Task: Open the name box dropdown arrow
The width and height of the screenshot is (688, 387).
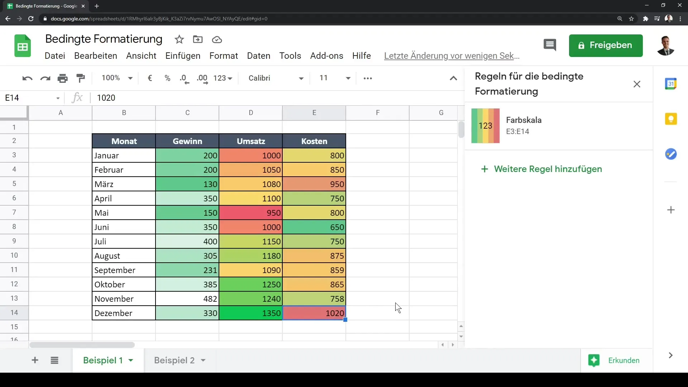Action: click(x=58, y=98)
